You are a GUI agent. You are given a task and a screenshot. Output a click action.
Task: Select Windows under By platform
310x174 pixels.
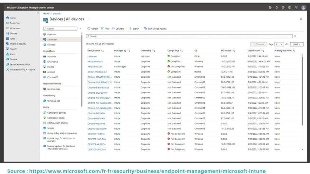click(51, 56)
